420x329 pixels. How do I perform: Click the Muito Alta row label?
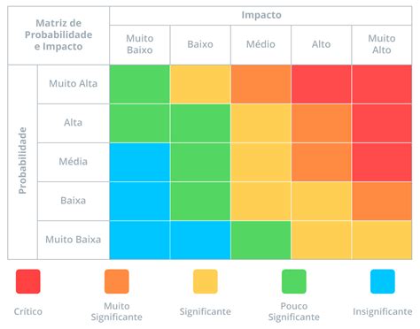74,84
